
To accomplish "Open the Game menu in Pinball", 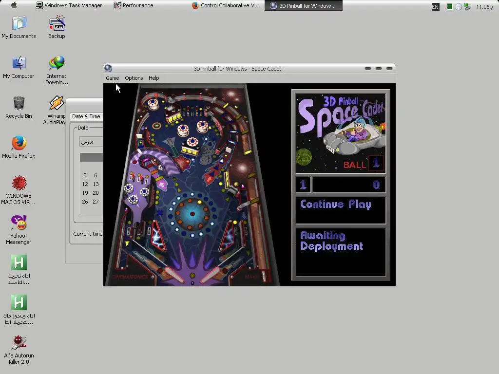I will 113,78.
